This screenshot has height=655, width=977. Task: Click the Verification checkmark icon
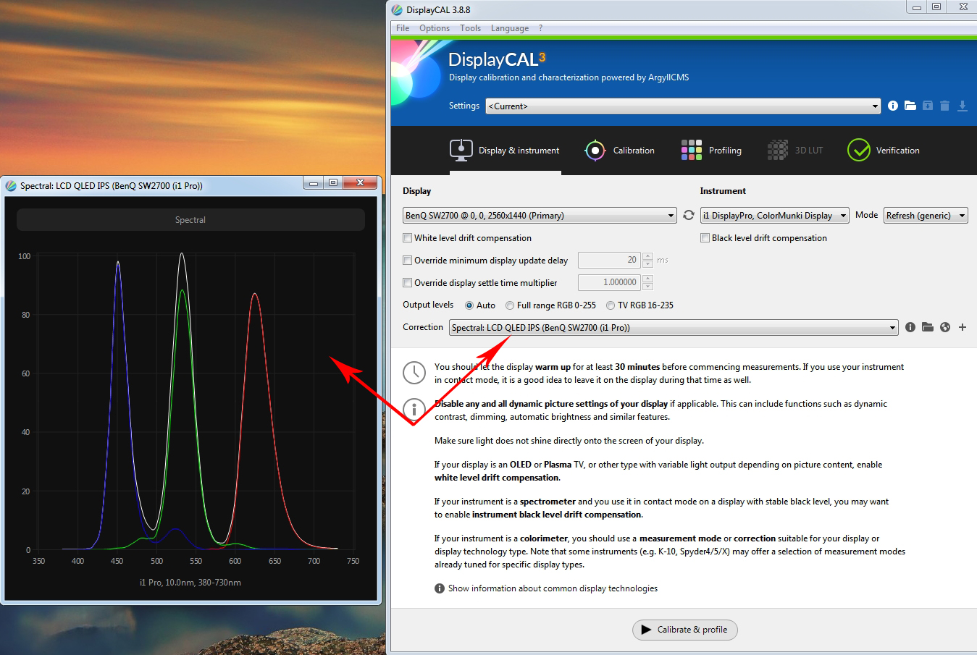pos(858,151)
